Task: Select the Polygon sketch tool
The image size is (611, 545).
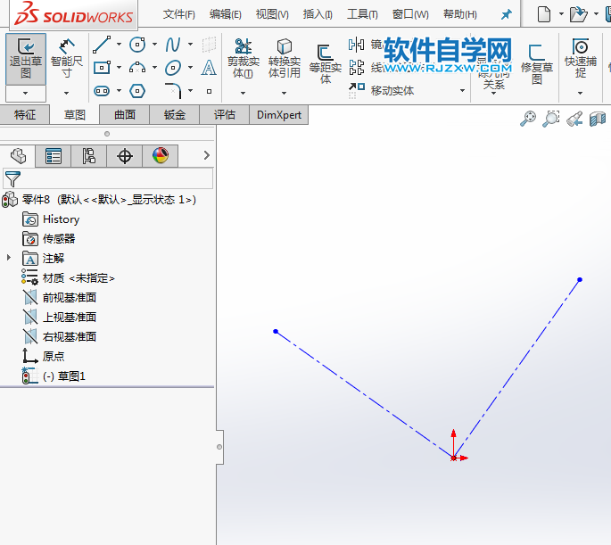Action: tap(137, 91)
